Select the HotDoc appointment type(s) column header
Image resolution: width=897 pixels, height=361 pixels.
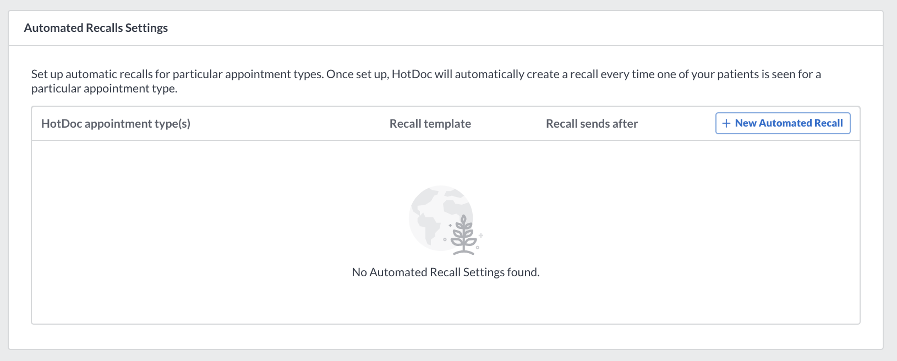(x=116, y=123)
